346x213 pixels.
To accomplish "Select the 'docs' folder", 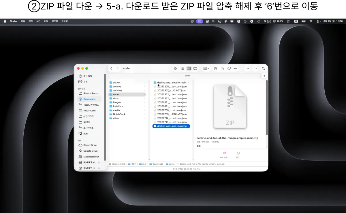I will point(127,98).
